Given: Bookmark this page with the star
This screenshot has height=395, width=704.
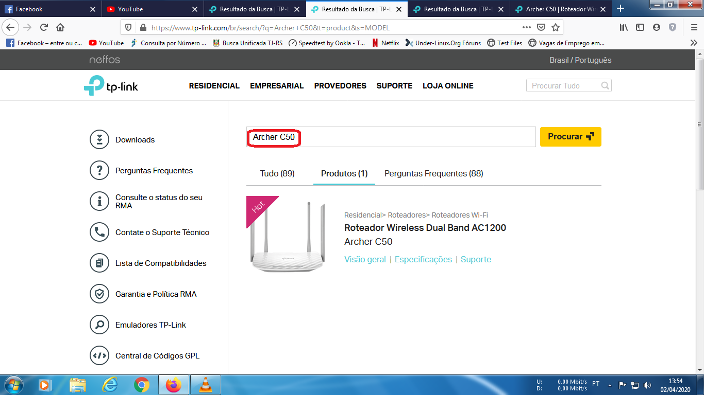Looking at the screenshot, I should 555,27.
